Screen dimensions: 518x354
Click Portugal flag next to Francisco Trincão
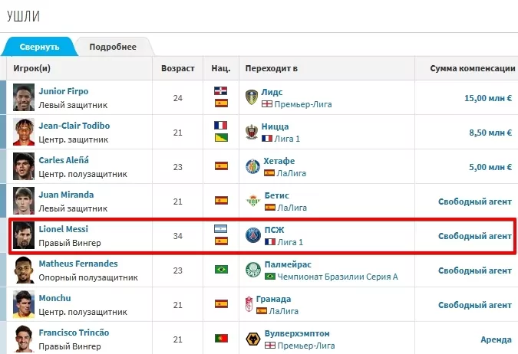point(221,339)
